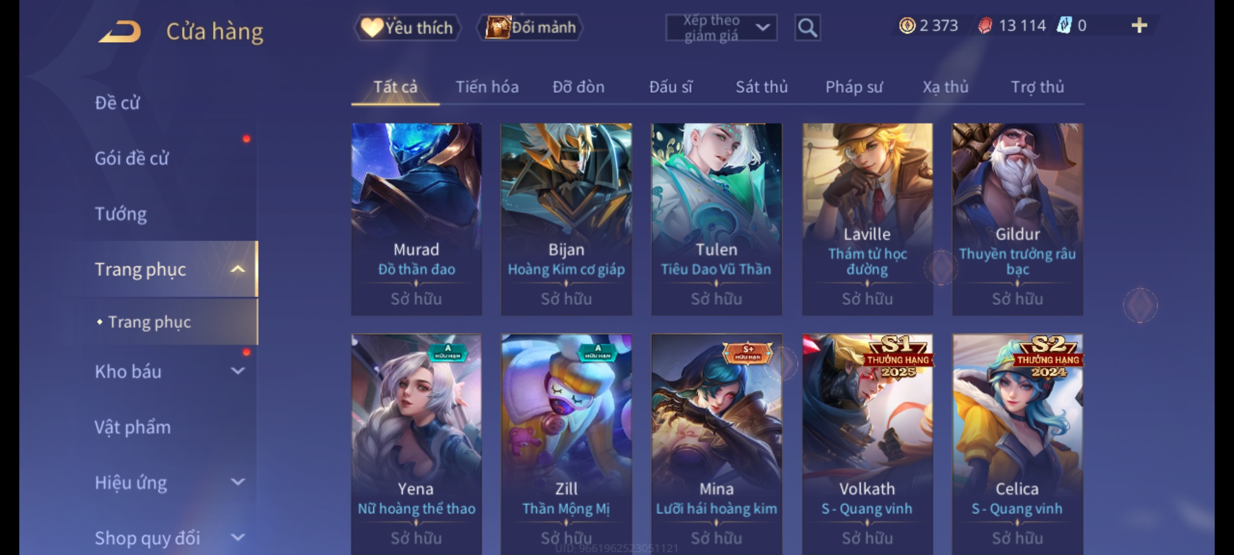
Task: Expand the Kho báu sidebar section
Action: point(238,371)
